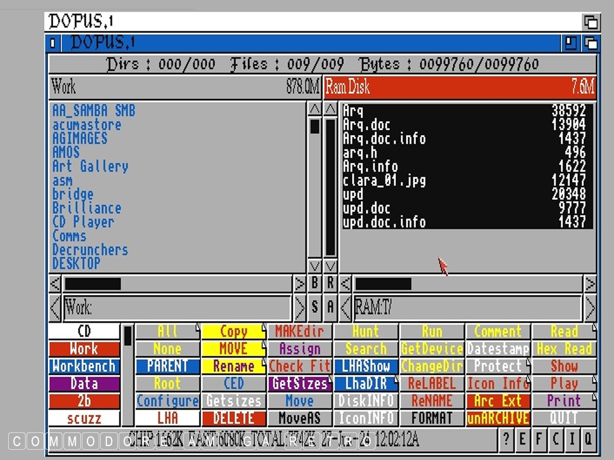Screen dimensions: 614x460
Task: Click the left panel horizontal scrollbar slider
Action: click(93, 284)
